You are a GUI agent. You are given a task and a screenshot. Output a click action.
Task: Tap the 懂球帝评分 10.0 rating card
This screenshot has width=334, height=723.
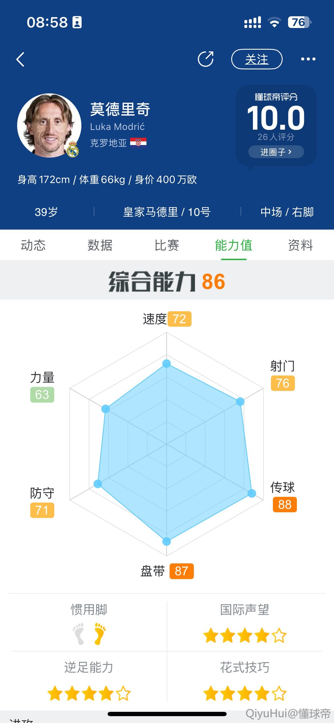tap(276, 125)
